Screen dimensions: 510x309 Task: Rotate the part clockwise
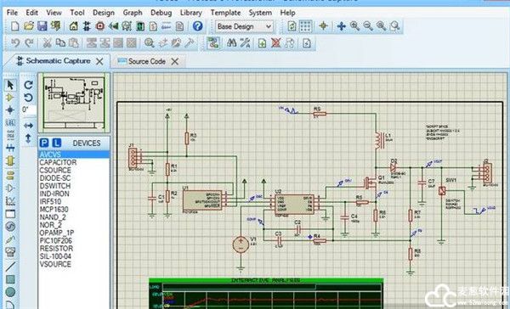(29, 85)
